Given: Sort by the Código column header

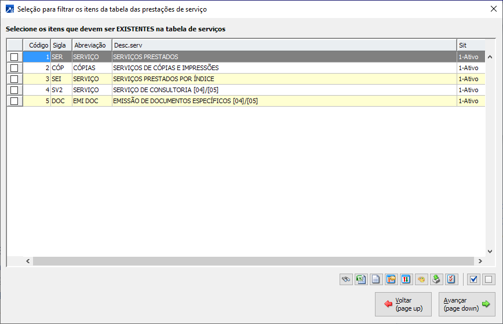Looking at the screenshot, I should [x=37, y=45].
